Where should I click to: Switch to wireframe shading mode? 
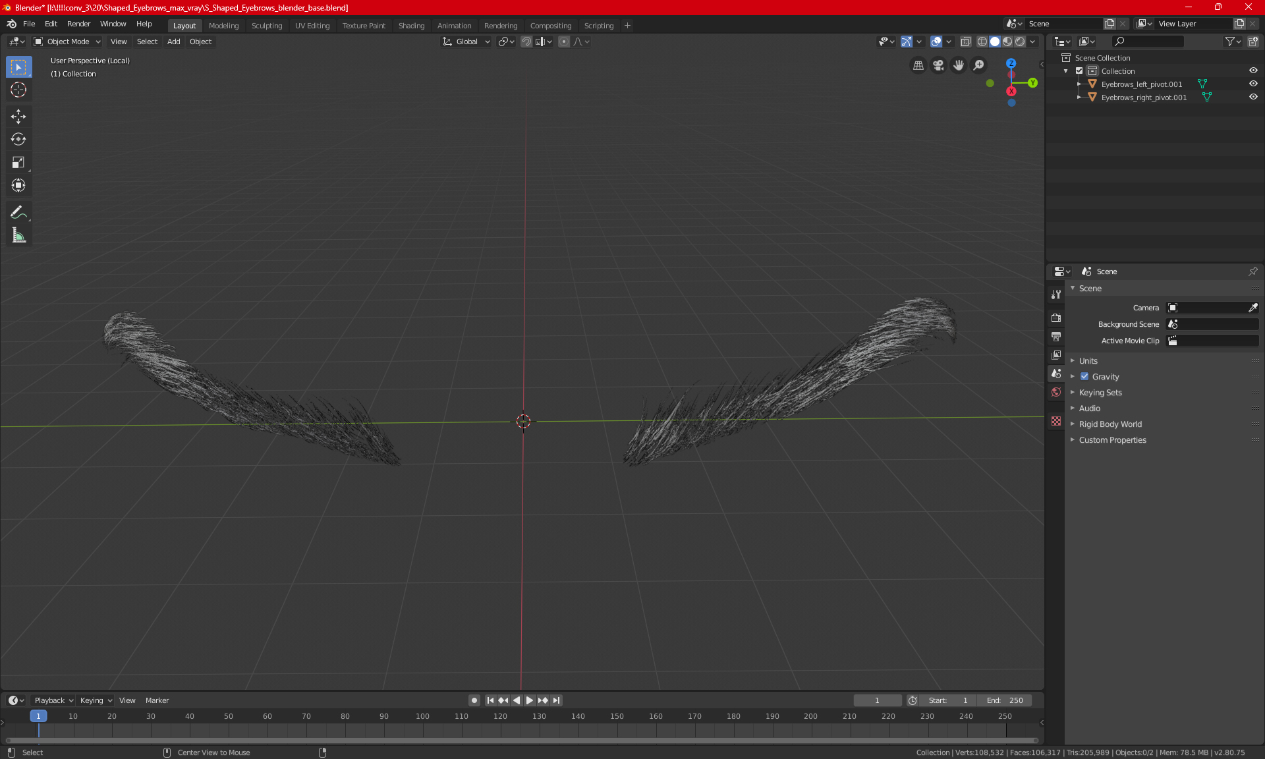click(x=982, y=42)
